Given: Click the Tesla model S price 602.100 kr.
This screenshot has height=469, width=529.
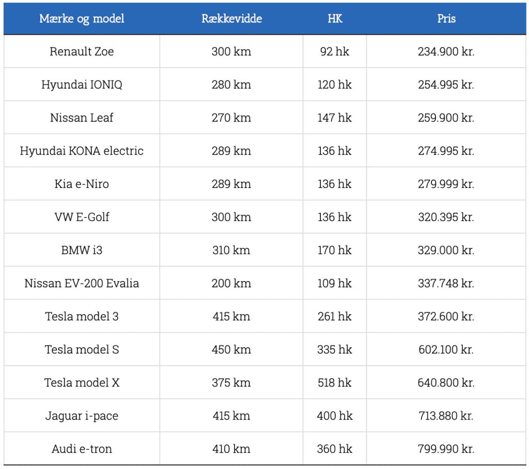Looking at the screenshot, I should 446,350.
